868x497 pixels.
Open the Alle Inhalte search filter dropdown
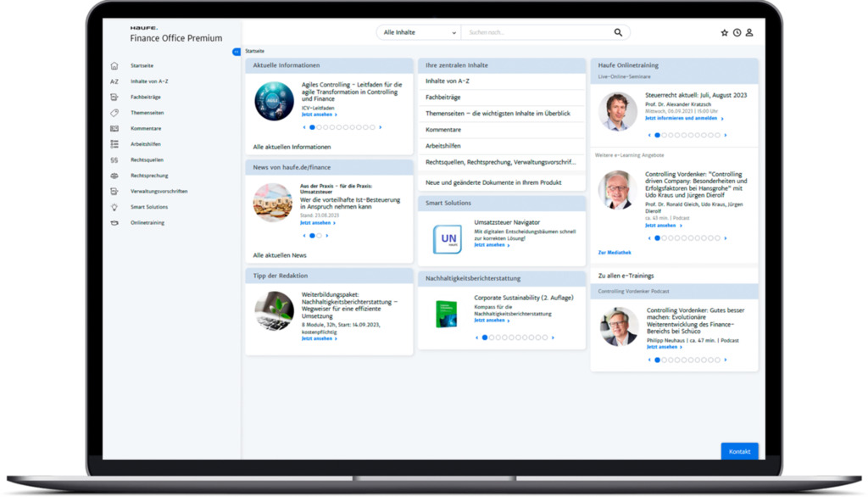[419, 33]
